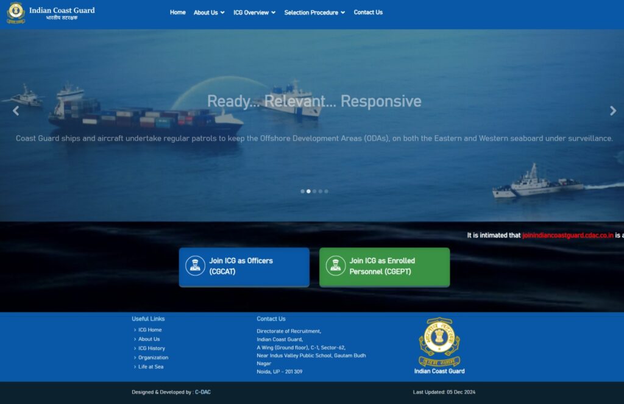Click the Useful Links heading

pyautogui.click(x=148, y=319)
